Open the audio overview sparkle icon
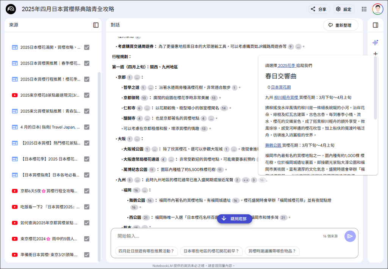This screenshot has height=269, width=388. (x=375, y=42)
